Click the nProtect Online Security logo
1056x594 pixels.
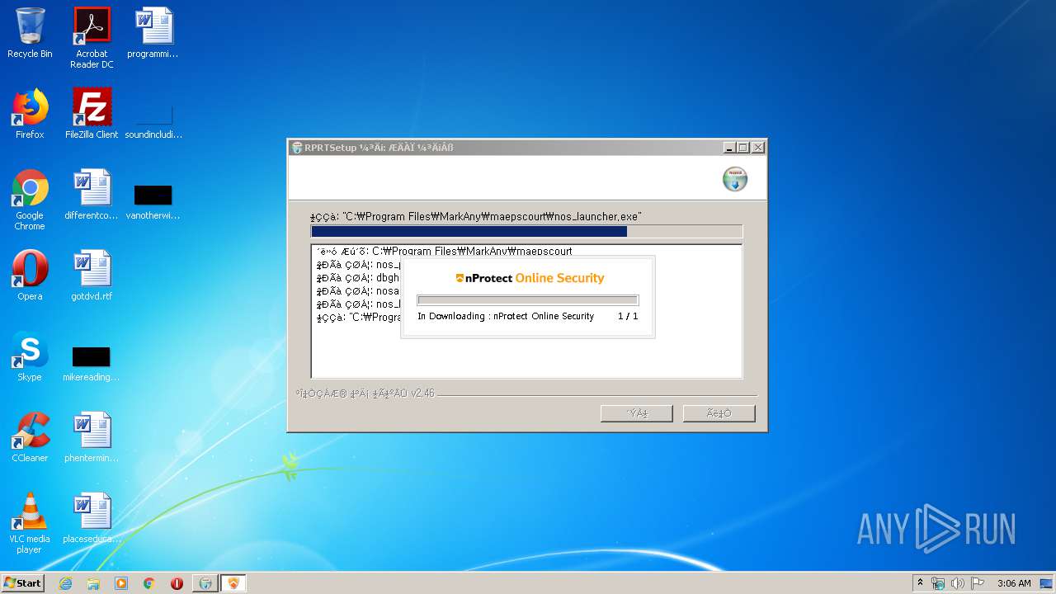tap(530, 278)
